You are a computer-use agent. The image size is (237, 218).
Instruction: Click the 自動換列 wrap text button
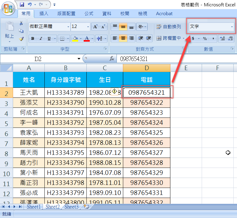tap(169, 27)
